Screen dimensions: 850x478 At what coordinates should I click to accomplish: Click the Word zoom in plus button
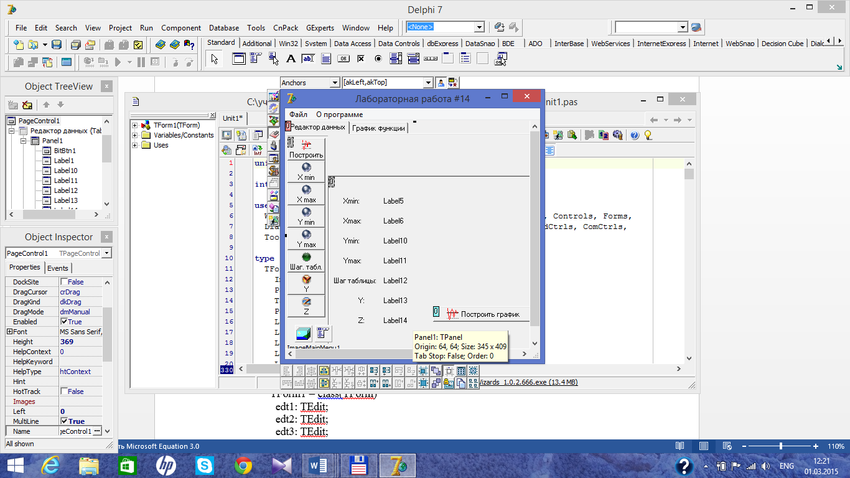pos(816,446)
